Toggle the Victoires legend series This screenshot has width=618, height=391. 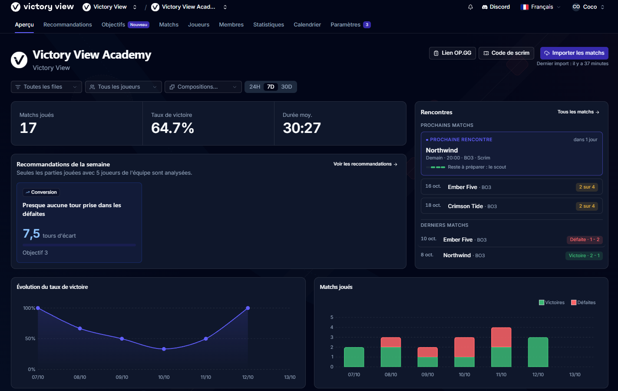(x=552, y=302)
